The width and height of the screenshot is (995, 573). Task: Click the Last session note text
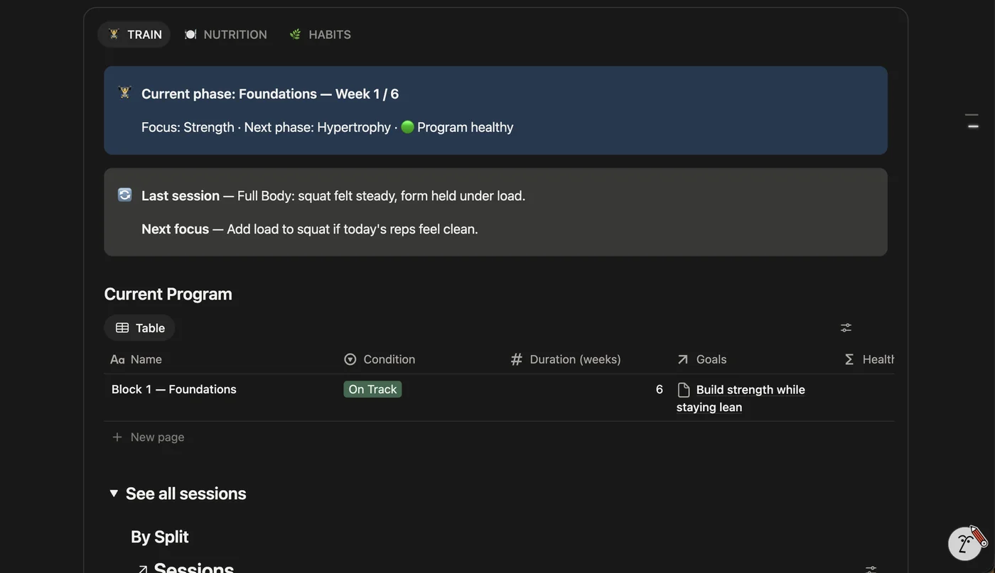(333, 195)
